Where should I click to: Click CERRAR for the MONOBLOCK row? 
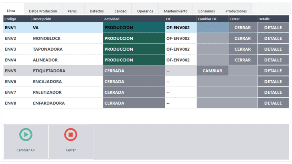(x=243, y=38)
